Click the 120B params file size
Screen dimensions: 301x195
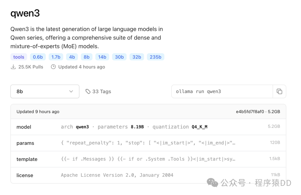(275, 142)
